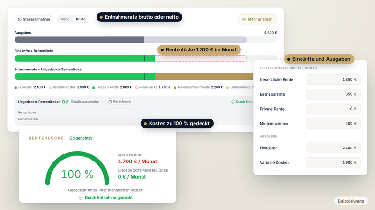Click the 4.300 € Ausgaben total

270,33
